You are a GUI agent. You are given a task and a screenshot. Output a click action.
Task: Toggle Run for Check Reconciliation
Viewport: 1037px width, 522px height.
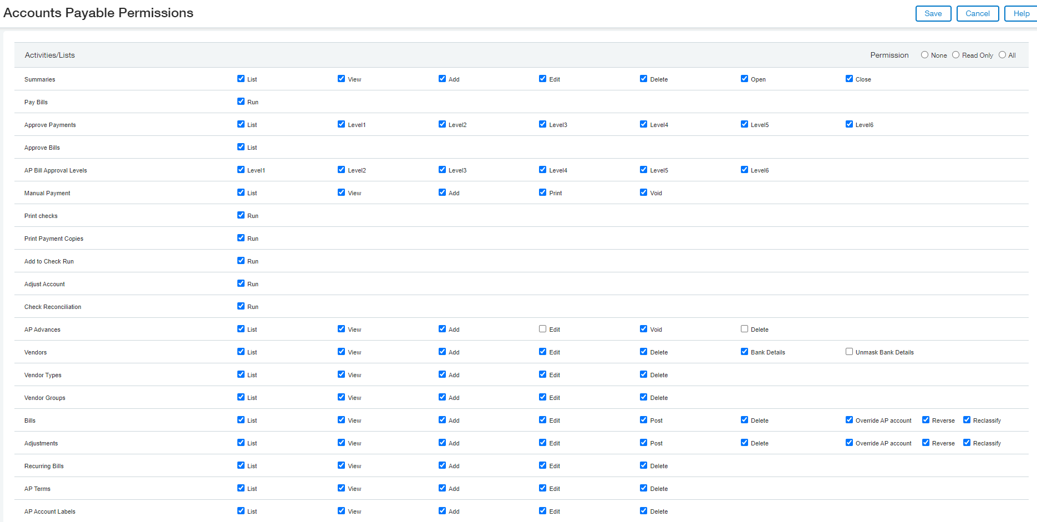(x=241, y=306)
